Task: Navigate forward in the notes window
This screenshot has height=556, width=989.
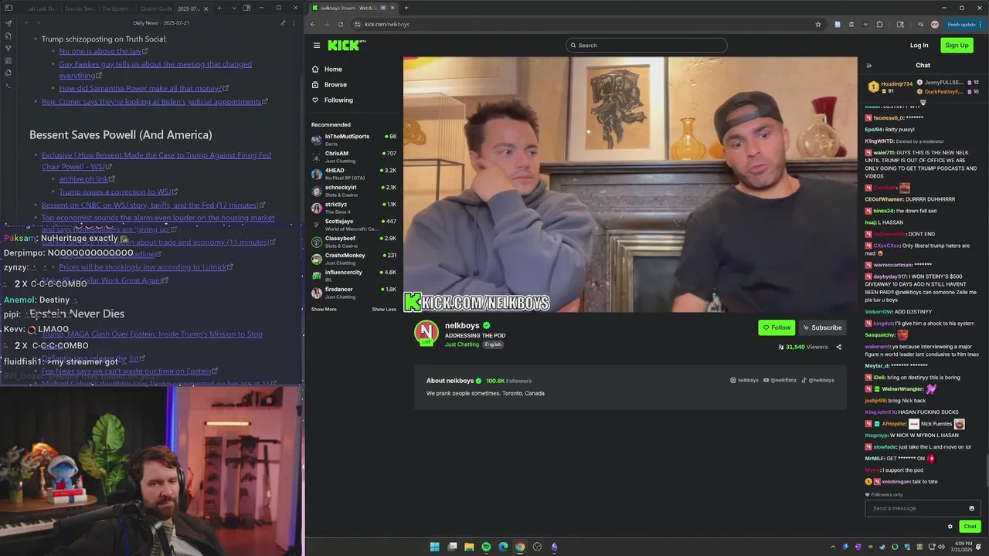Action: tap(38, 23)
